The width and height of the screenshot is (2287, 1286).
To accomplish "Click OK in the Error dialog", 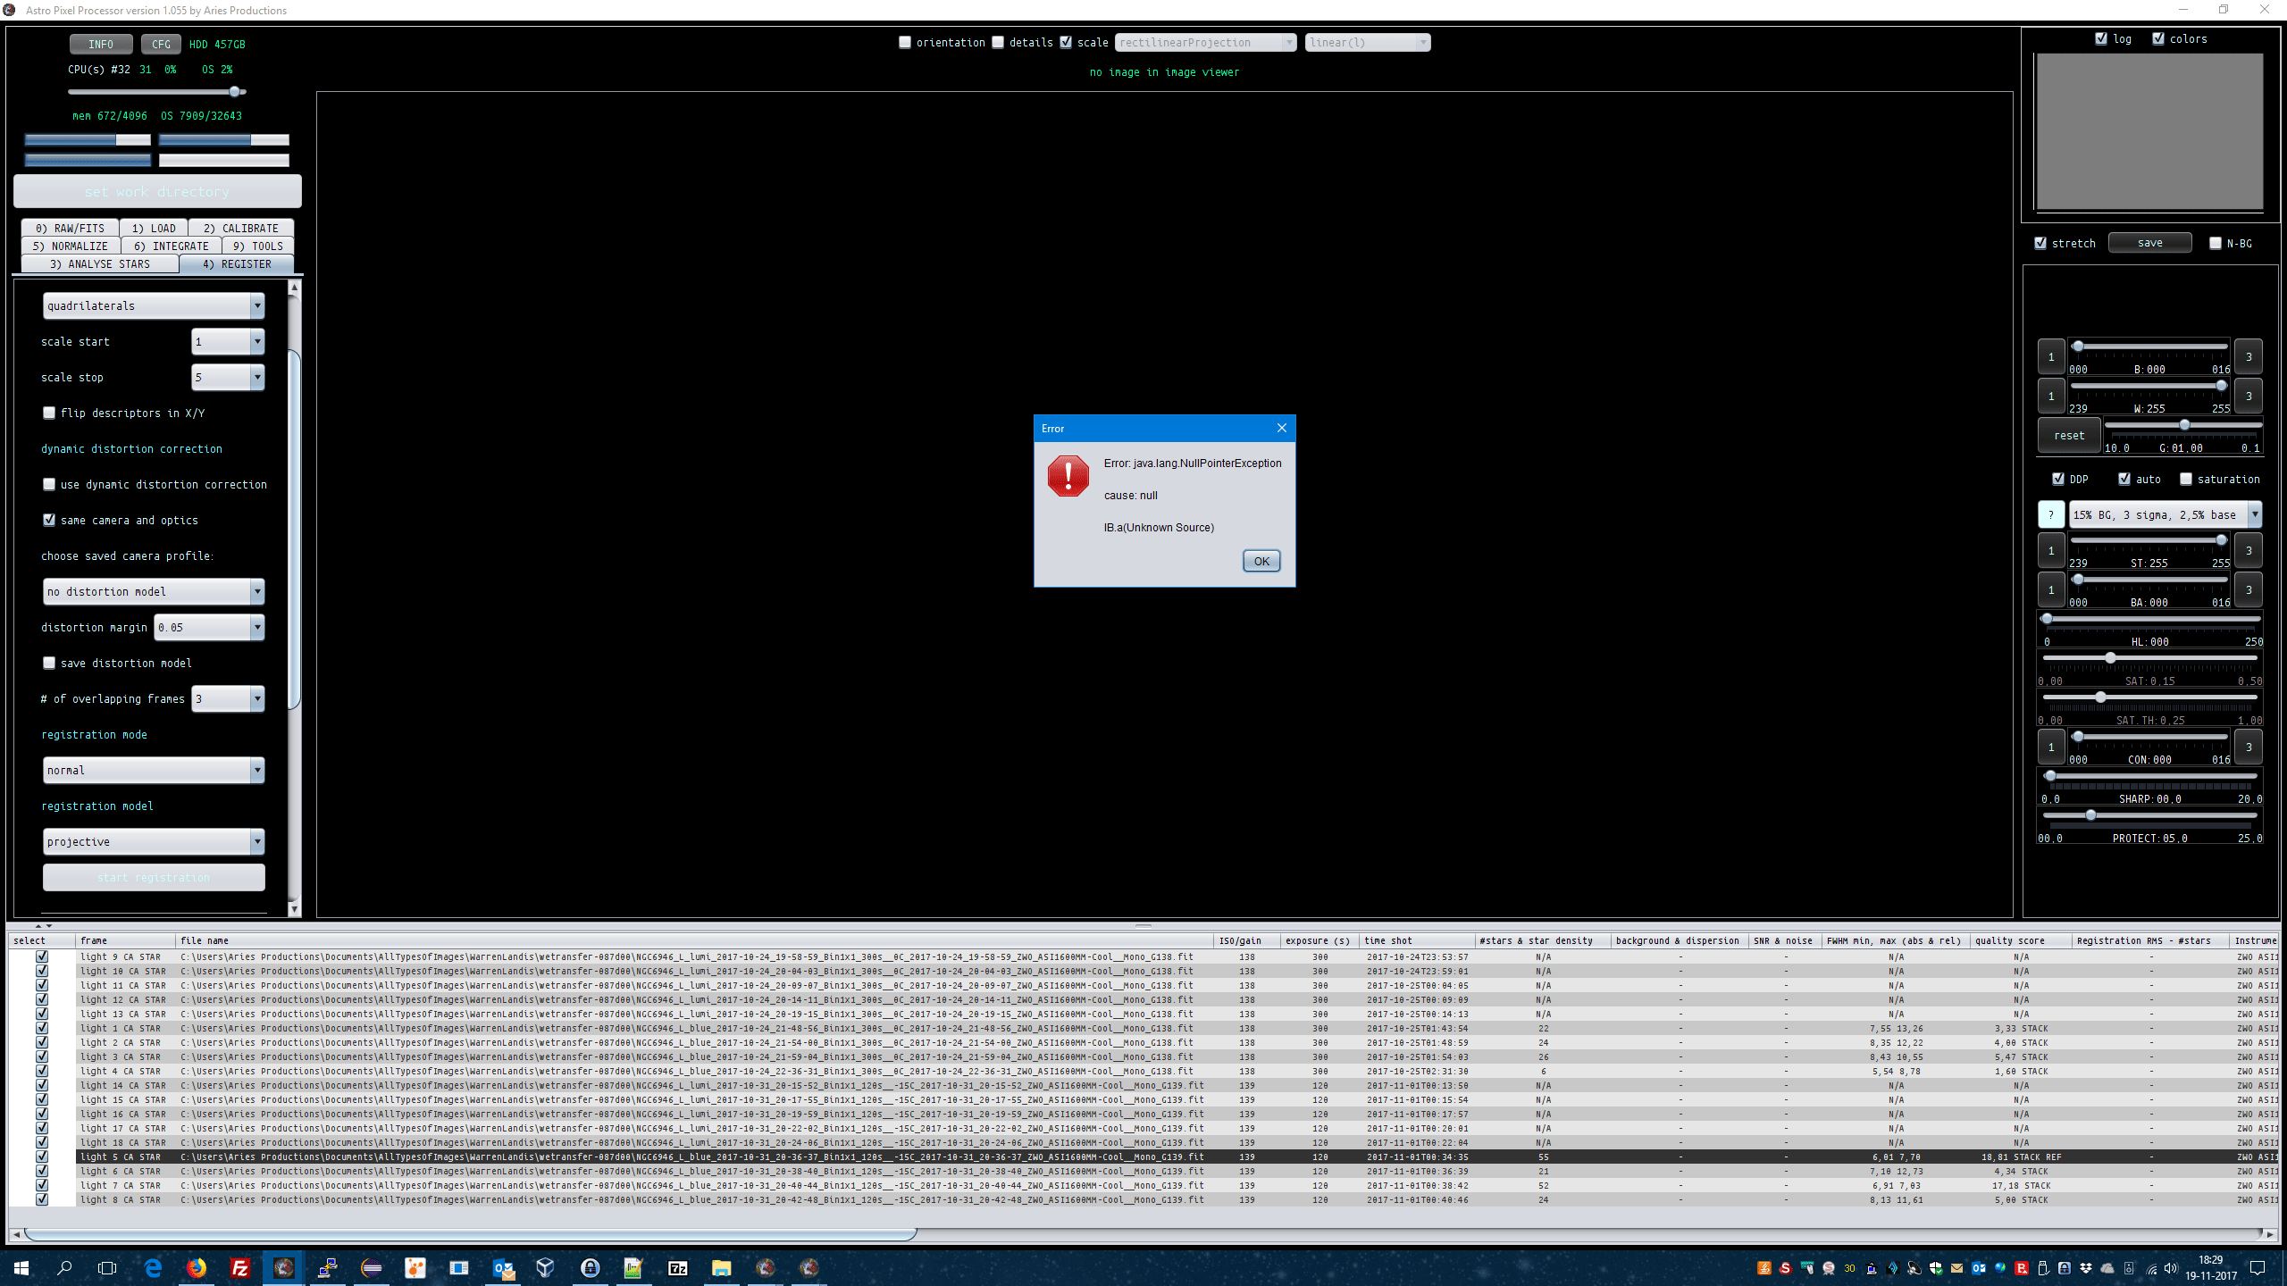I will click(x=1261, y=561).
